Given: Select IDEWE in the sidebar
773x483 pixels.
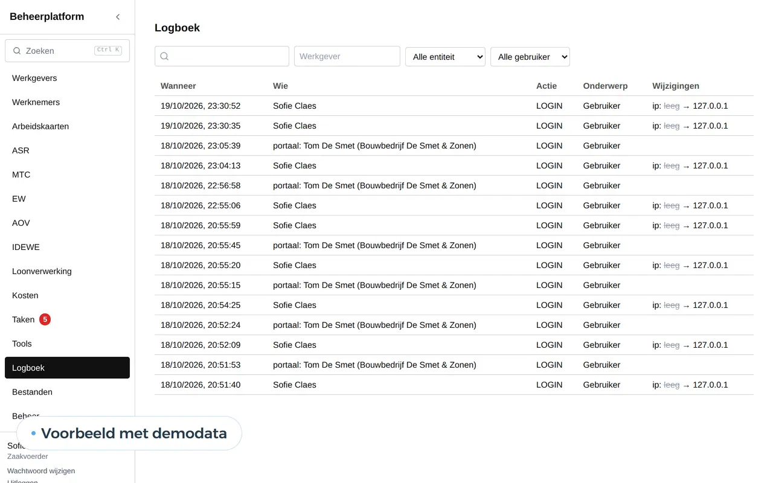Looking at the screenshot, I should [67, 247].
